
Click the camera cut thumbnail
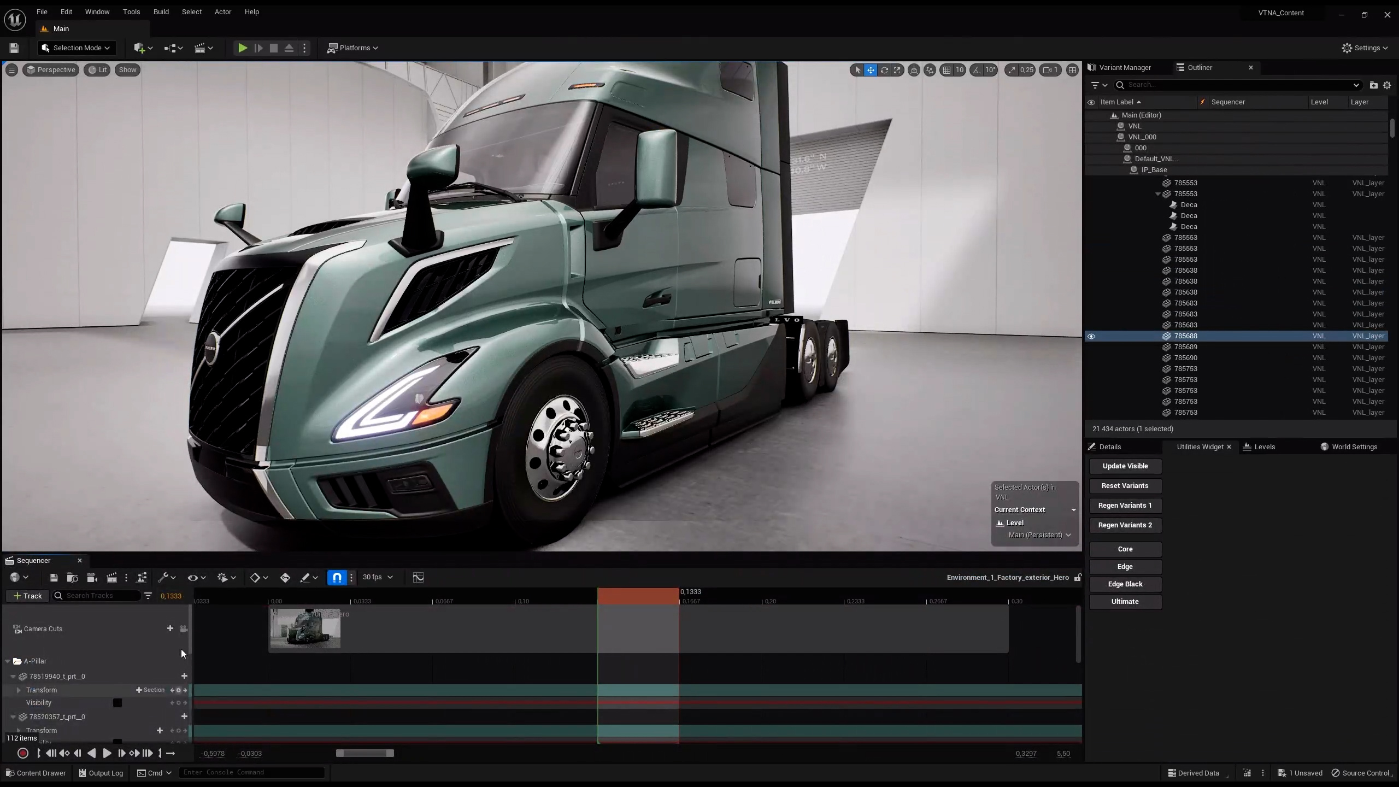click(x=305, y=629)
